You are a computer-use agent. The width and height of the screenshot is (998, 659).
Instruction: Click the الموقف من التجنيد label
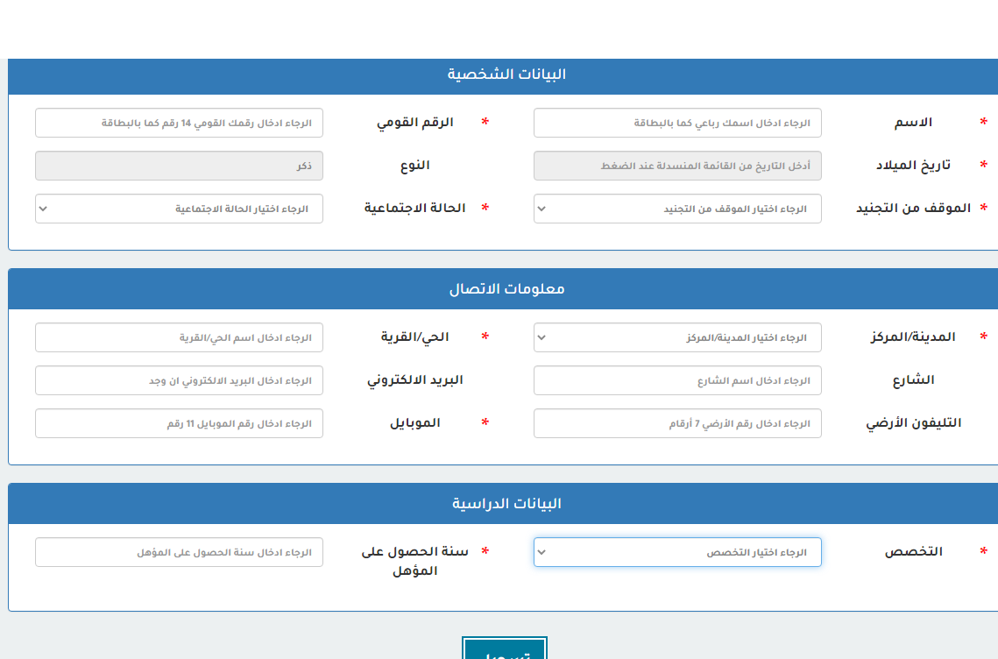click(x=913, y=209)
